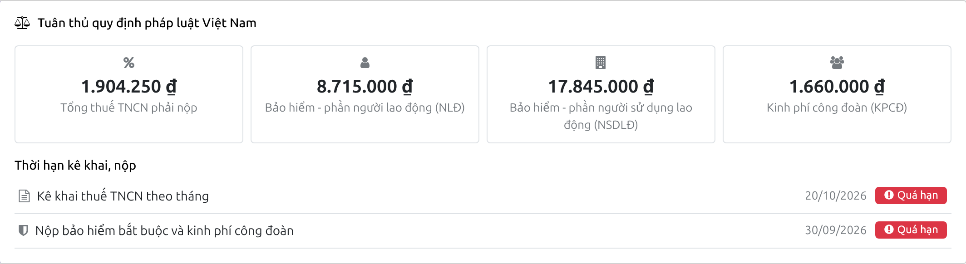Open the Kê khai thuế TNCN theo tháng row

(x=483, y=196)
